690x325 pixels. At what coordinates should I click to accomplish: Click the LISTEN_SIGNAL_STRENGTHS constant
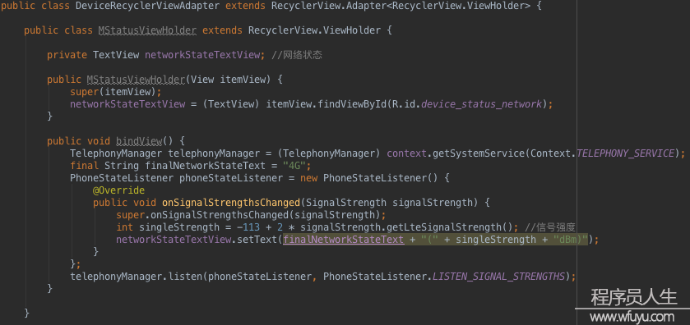[499, 277]
